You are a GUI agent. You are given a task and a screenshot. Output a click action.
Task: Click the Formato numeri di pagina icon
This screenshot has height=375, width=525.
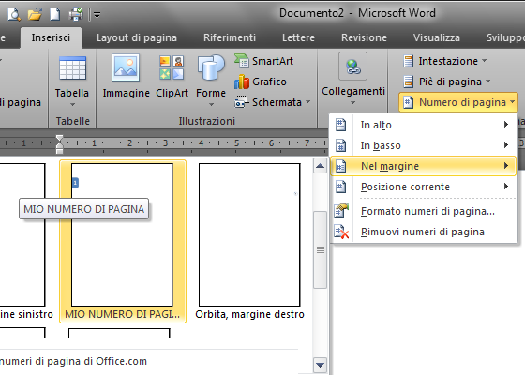click(341, 211)
